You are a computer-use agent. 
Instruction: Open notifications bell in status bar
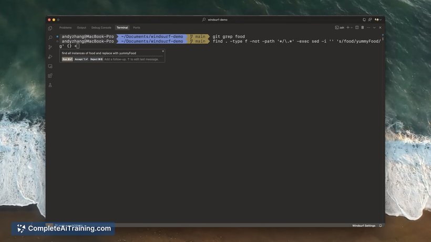[x=381, y=226]
